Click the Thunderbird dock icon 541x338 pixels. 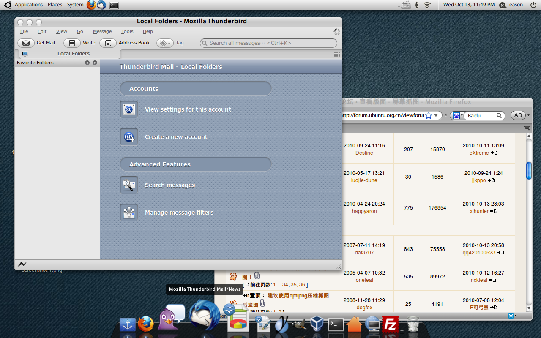pyautogui.click(x=204, y=315)
